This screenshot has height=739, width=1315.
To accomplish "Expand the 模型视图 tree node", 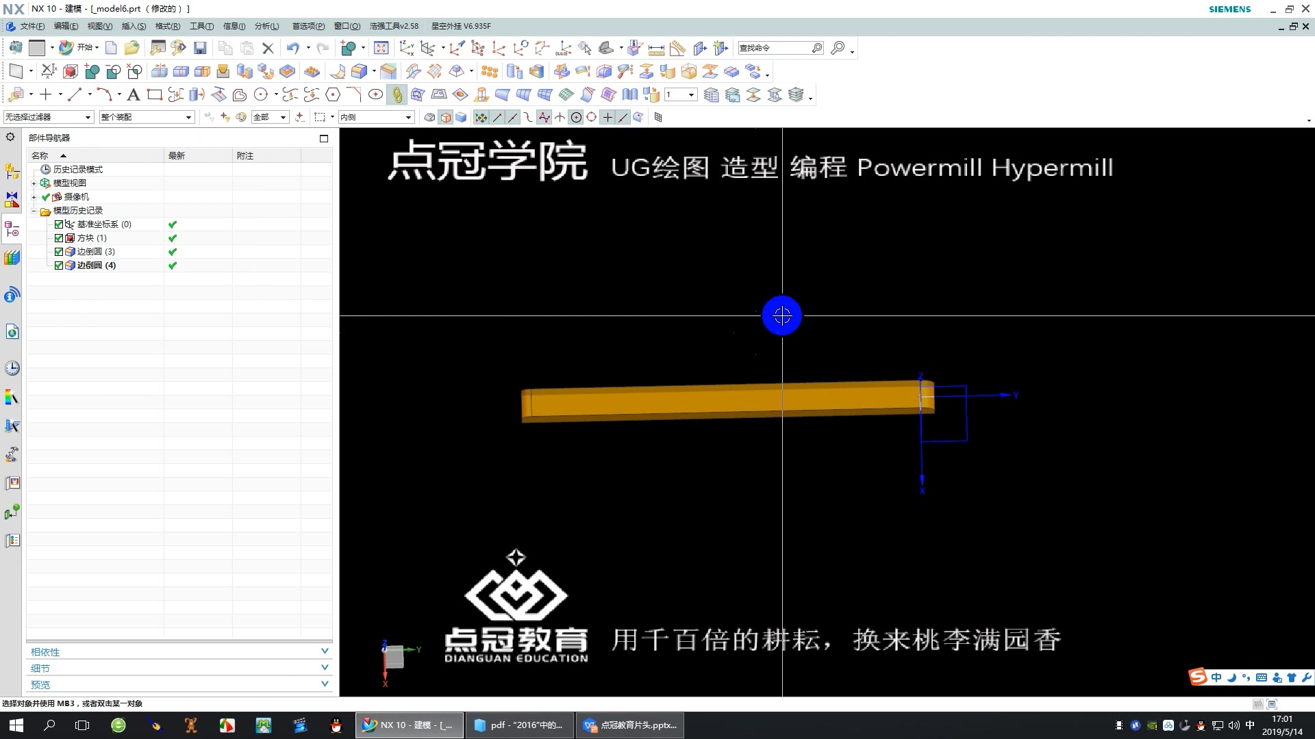I will pyautogui.click(x=34, y=183).
